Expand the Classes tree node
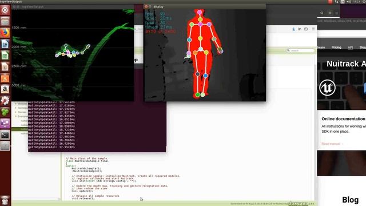Viewport: 366px width, 206px height. pos(15,112)
